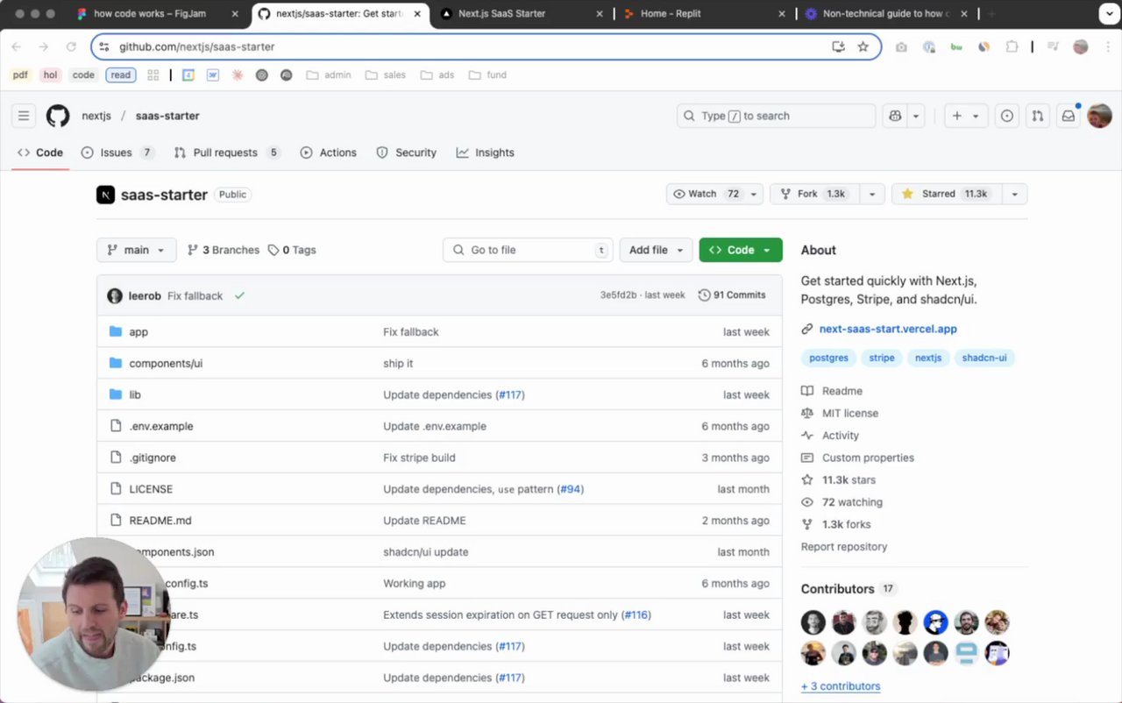Image resolution: width=1122 pixels, height=703 pixels.
Task: Switch to the Home - Replit browser tab
Action: pos(706,14)
